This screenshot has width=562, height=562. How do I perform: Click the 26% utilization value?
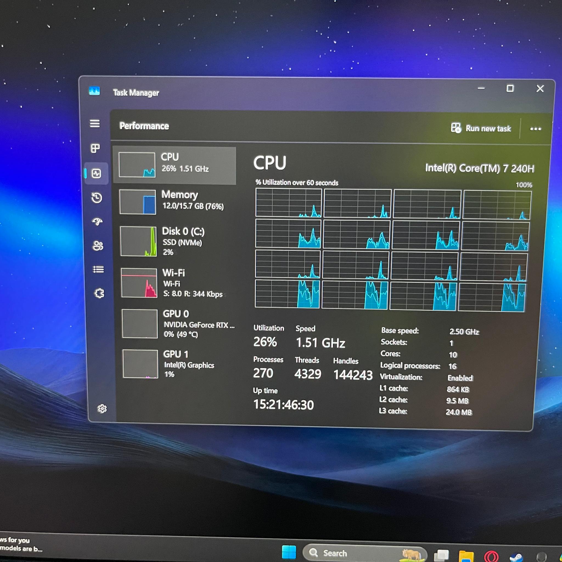[265, 342]
